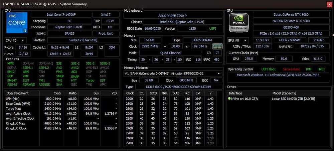Click the HVCI status label
The height and width of the screenshot is (151, 334).
(x=321, y=69)
